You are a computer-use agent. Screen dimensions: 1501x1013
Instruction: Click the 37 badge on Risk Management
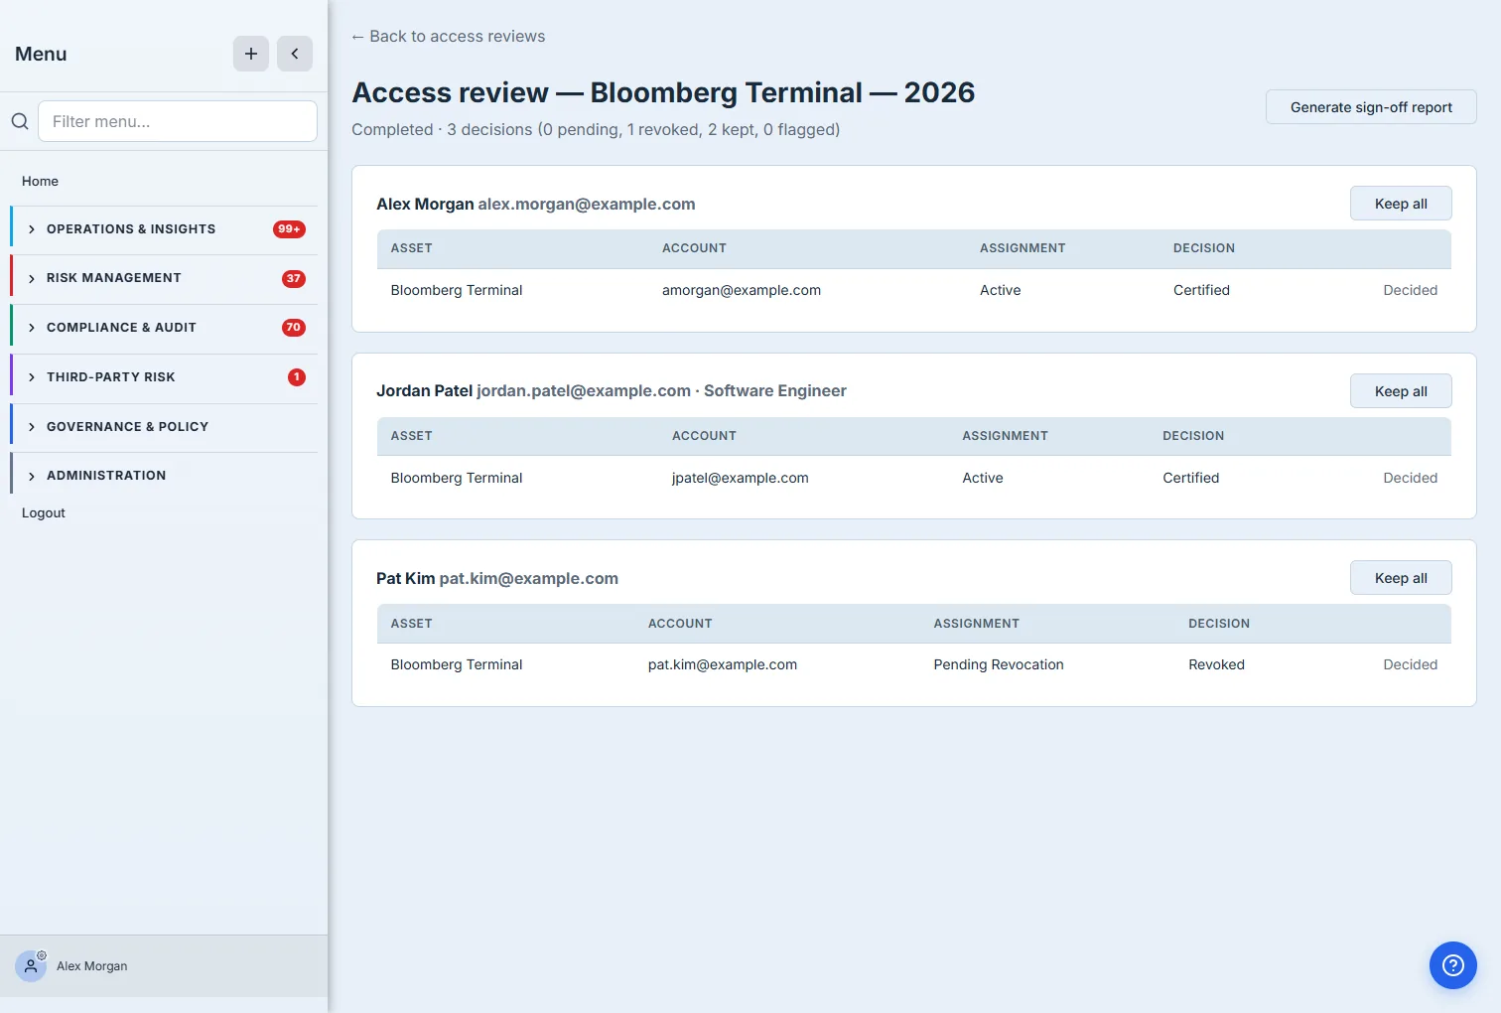[294, 279]
